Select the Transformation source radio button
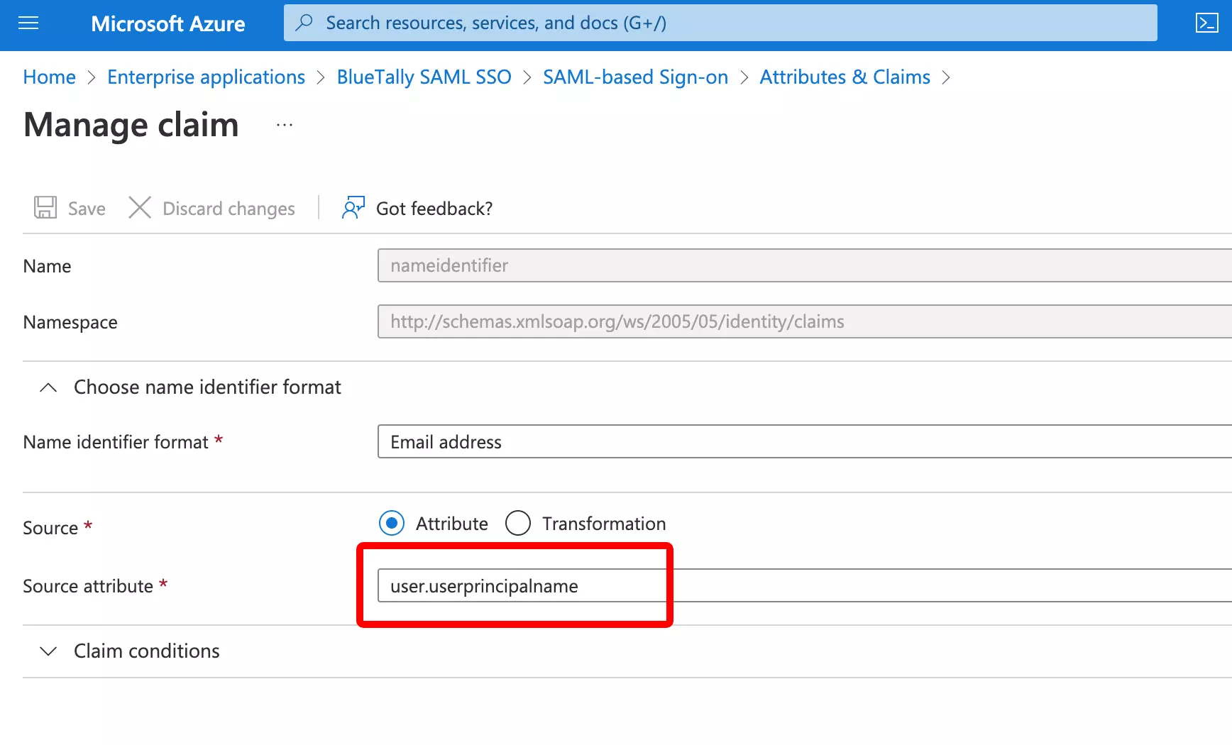Image resolution: width=1232 pixels, height=745 pixels. pyautogui.click(x=518, y=523)
